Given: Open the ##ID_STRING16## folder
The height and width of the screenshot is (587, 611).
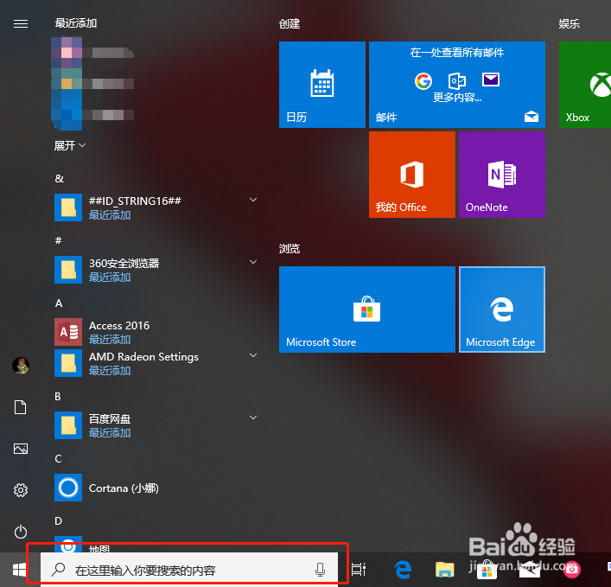Looking at the screenshot, I should pos(156,207).
